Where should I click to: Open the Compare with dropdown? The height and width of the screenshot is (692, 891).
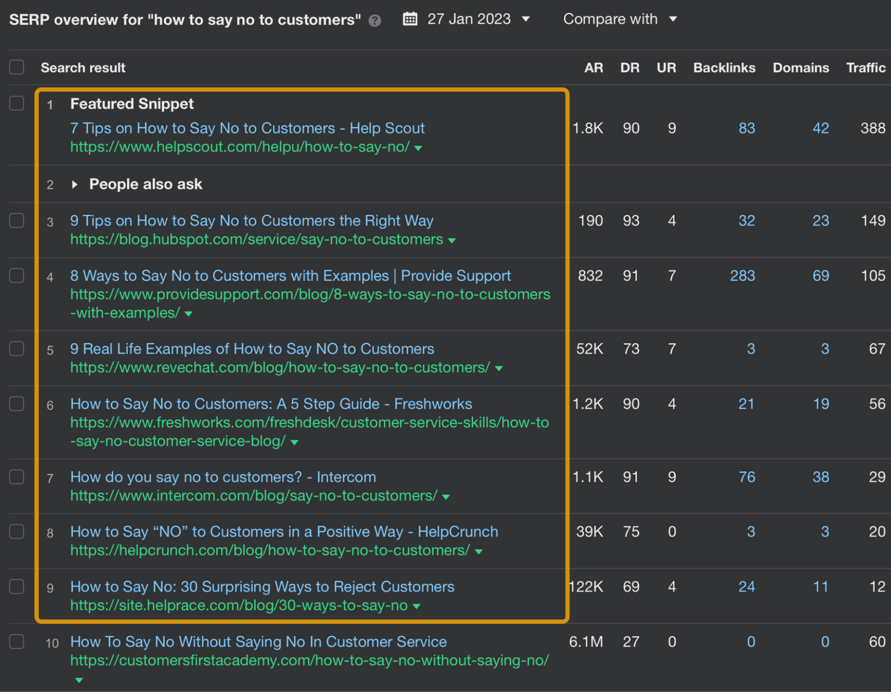[x=620, y=19]
